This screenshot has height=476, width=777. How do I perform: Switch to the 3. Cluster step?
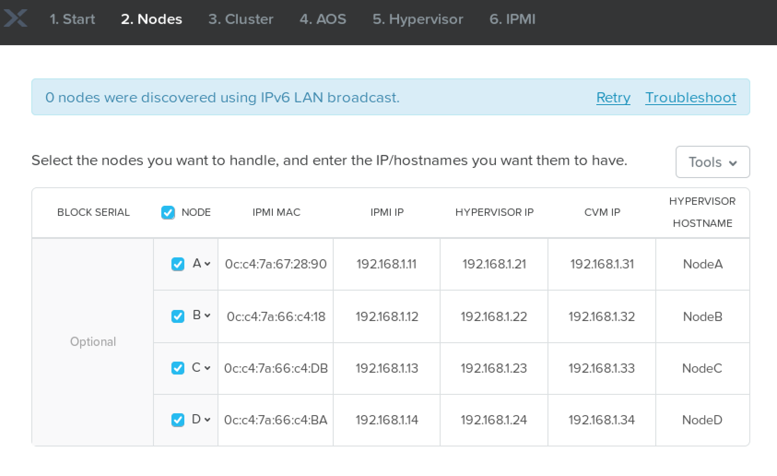coord(241,19)
